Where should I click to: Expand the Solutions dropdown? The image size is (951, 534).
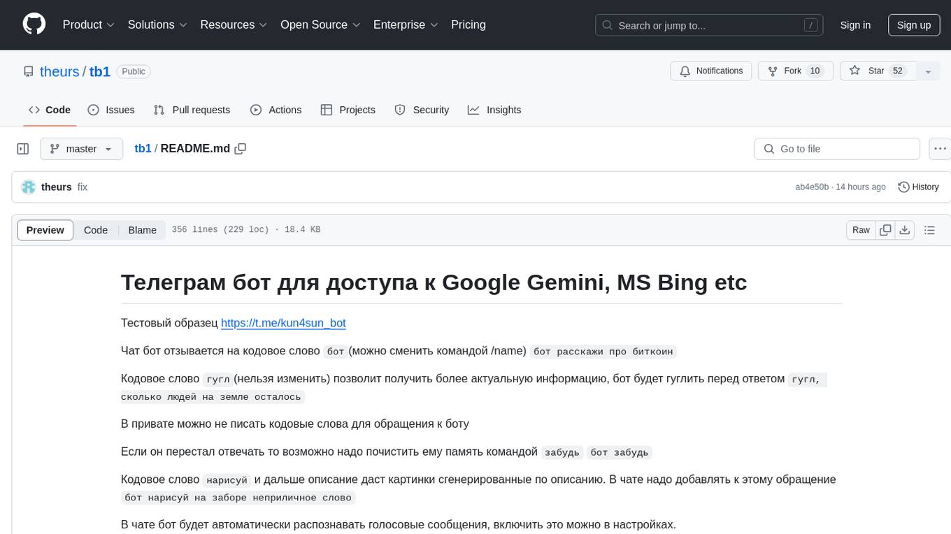tap(157, 24)
